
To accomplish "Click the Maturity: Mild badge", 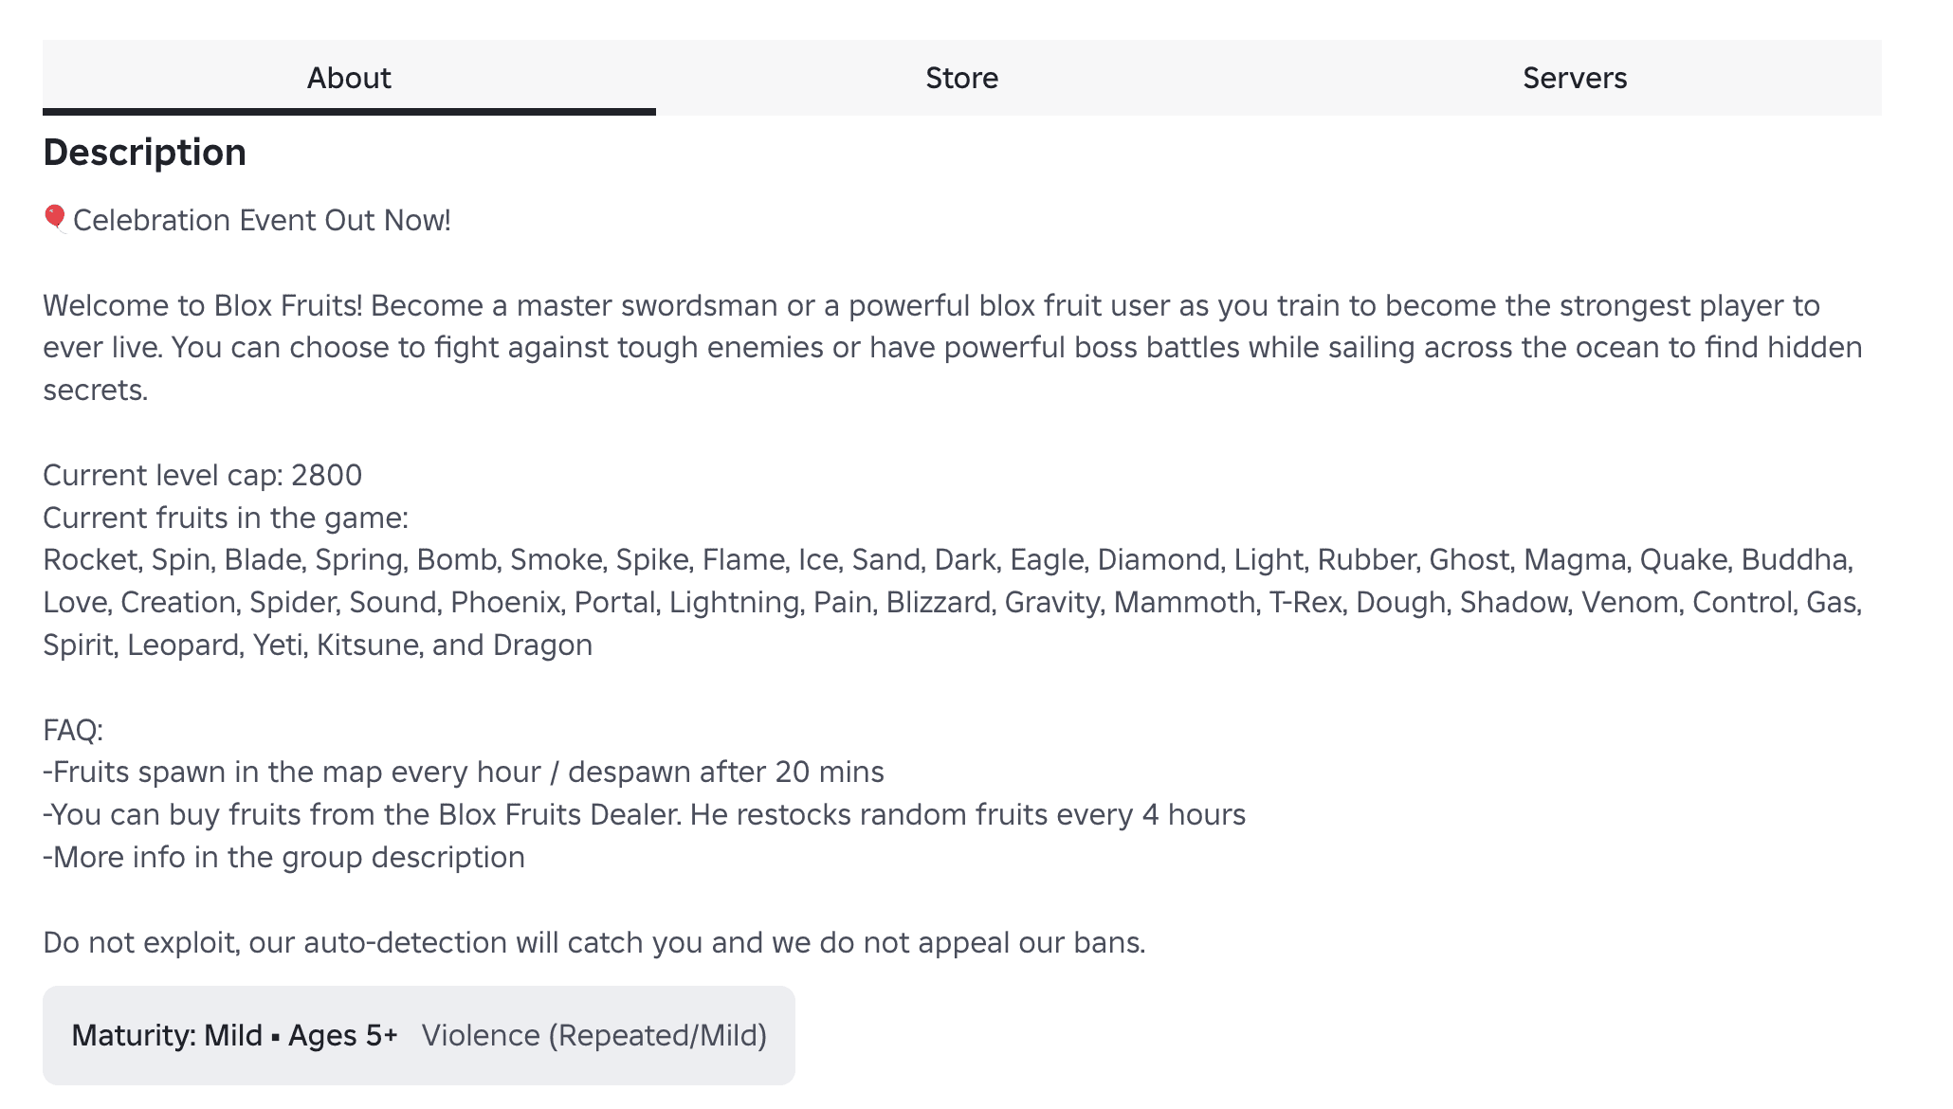I will click(x=167, y=1036).
